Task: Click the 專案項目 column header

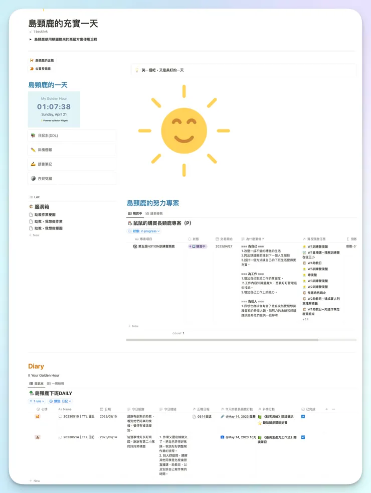Action: click(144, 239)
